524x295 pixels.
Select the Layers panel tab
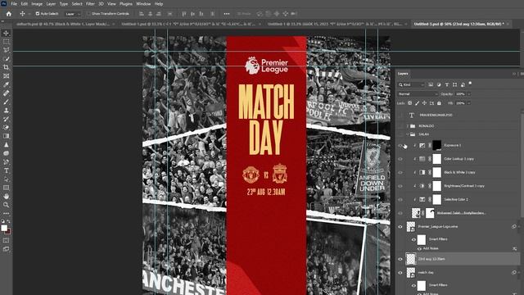[403, 74]
